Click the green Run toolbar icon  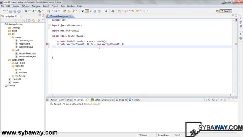pyautogui.click(x=33, y=11)
